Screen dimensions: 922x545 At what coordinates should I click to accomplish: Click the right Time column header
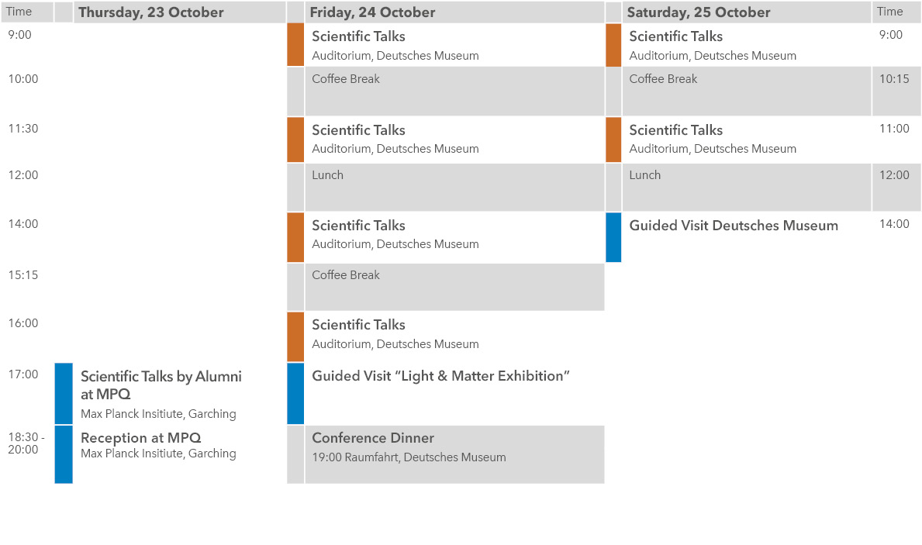pos(890,12)
